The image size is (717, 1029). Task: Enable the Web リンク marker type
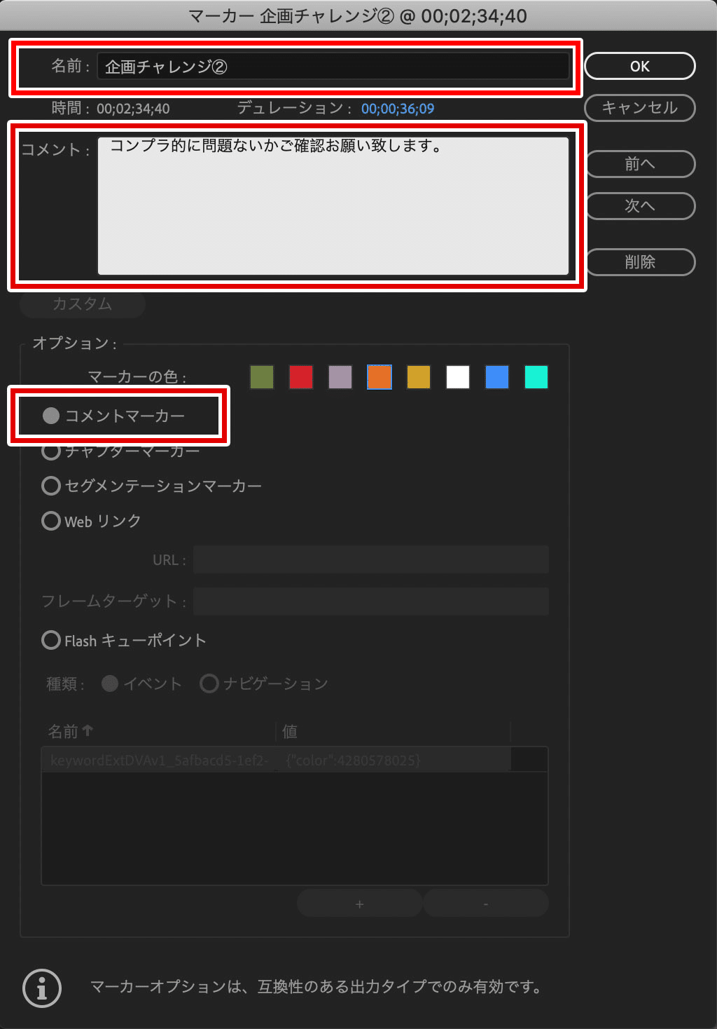50,521
